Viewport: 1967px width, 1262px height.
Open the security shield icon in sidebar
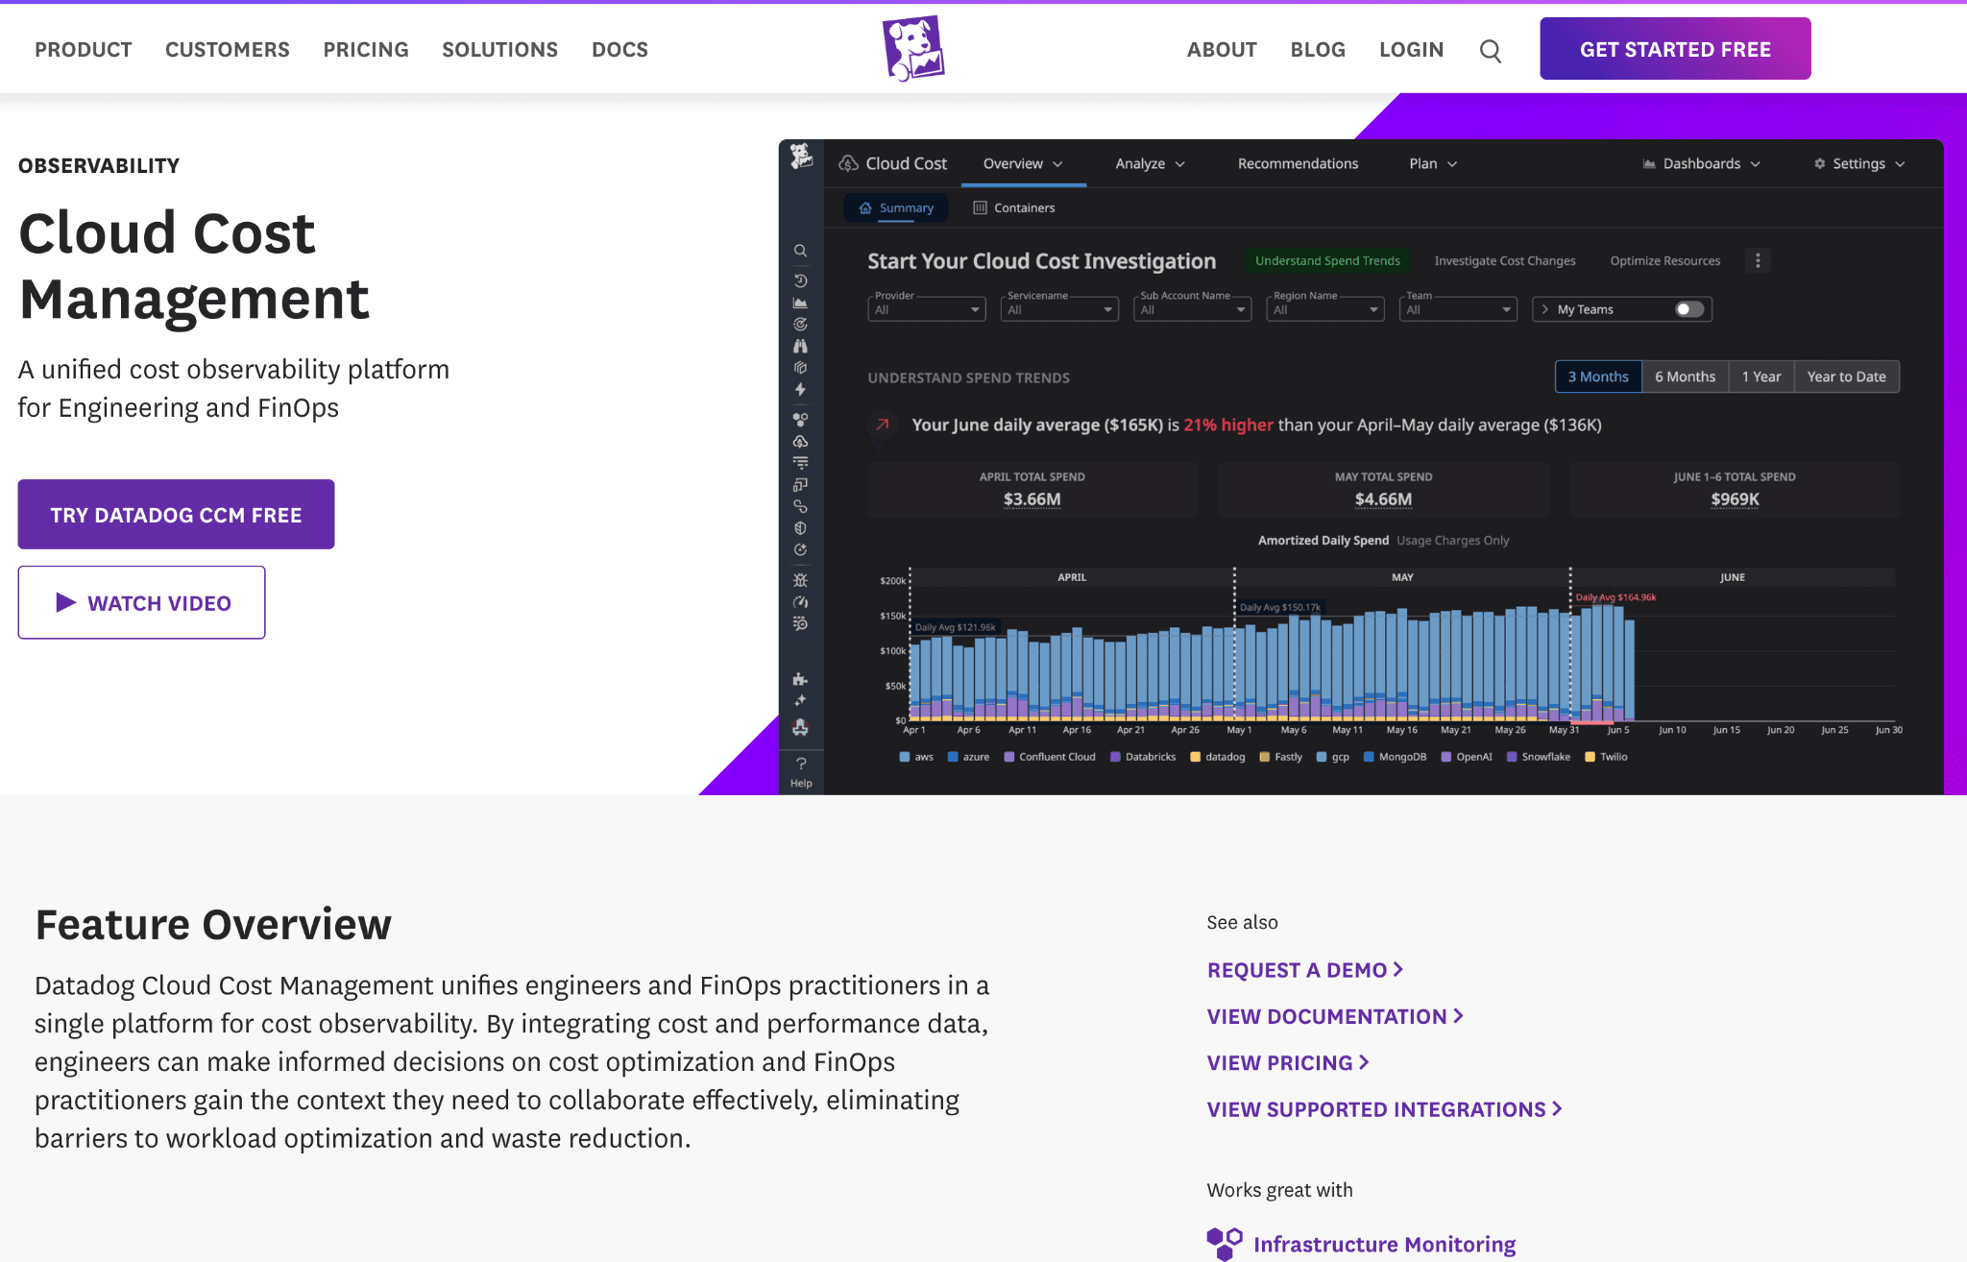click(x=800, y=528)
